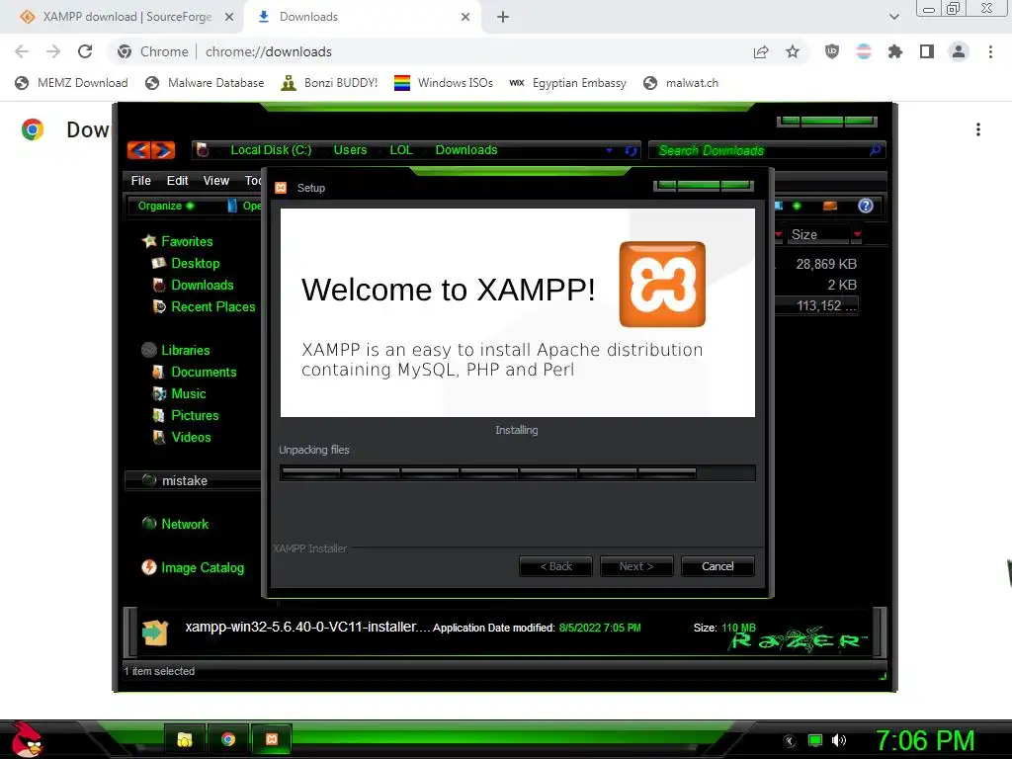This screenshot has height=759, width=1012.
Task: Click LOL in the Explorer breadcrumb
Action: point(401,150)
